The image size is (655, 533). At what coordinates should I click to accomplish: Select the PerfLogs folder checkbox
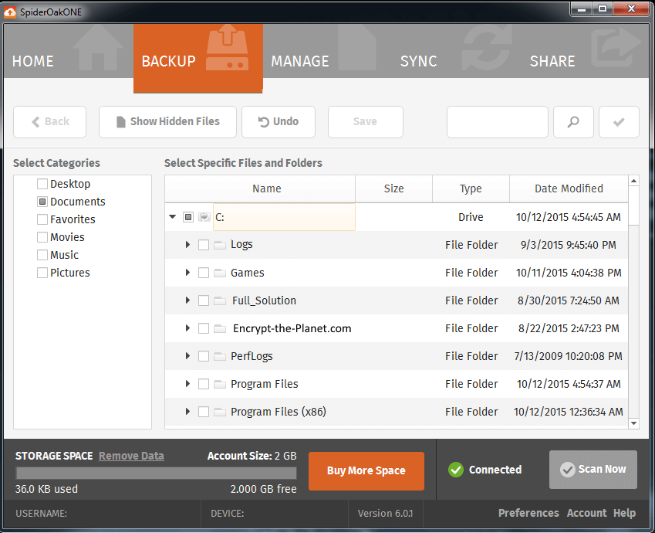tap(204, 356)
